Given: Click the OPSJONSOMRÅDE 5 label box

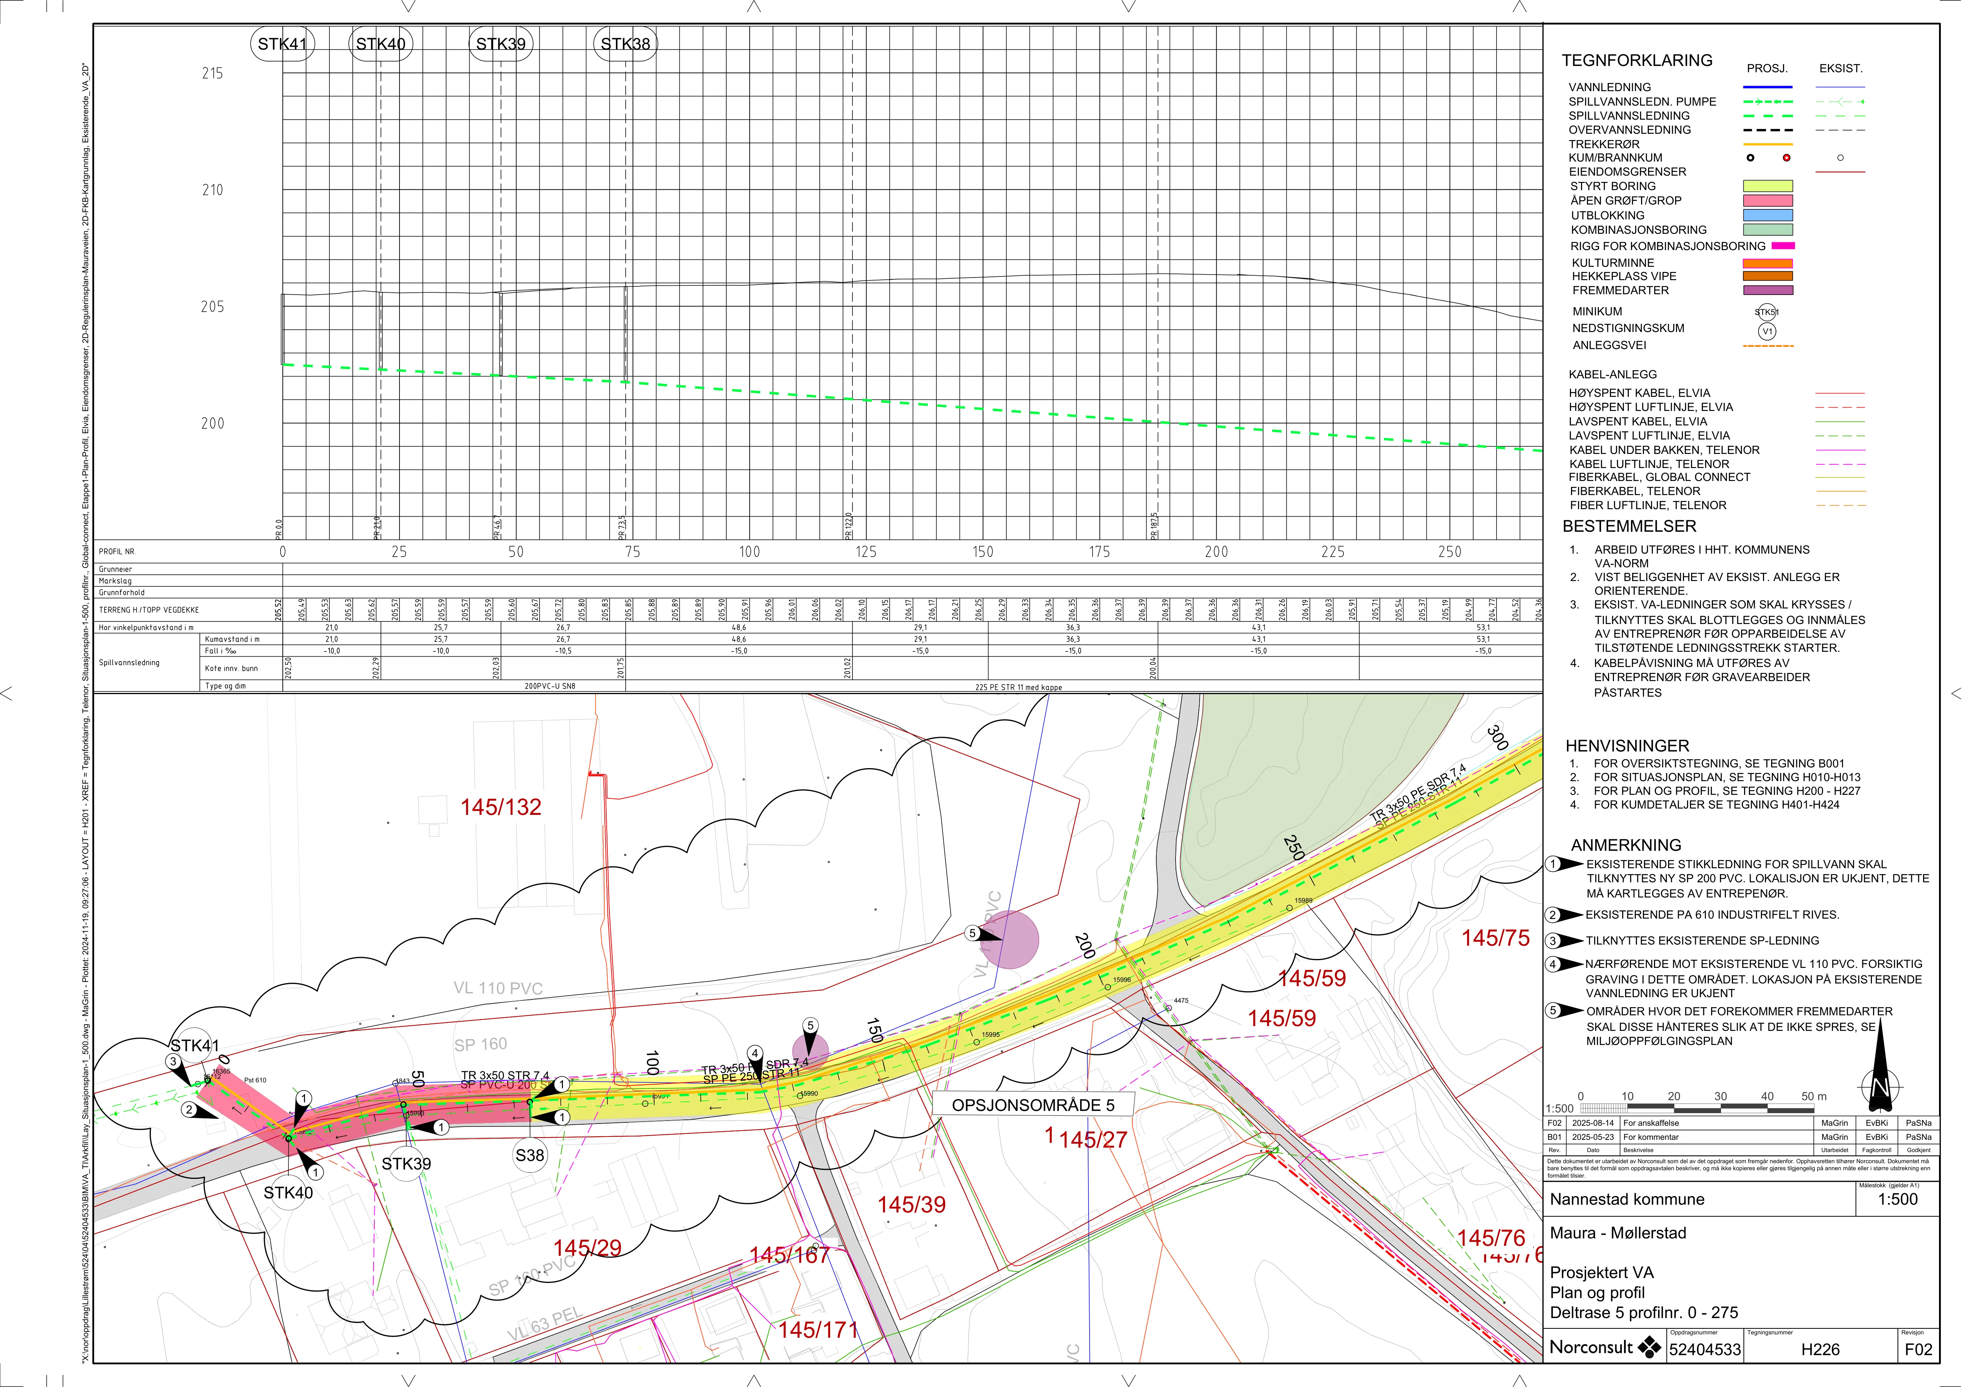Looking at the screenshot, I should [x=1033, y=1105].
